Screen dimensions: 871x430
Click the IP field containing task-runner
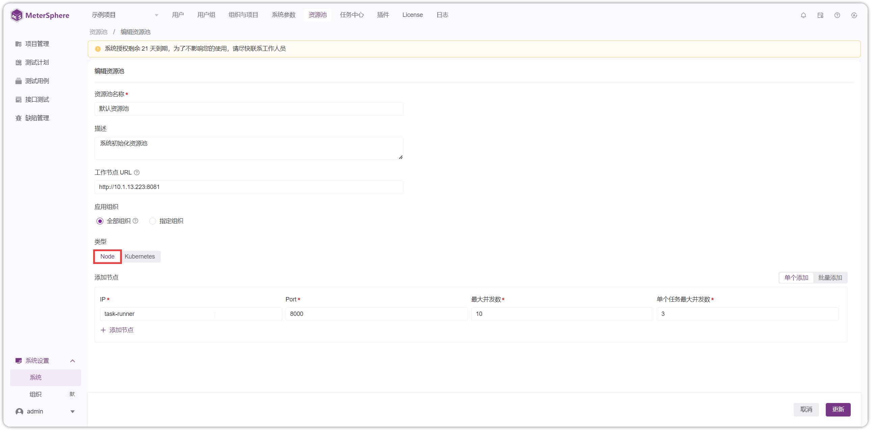[191, 314]
